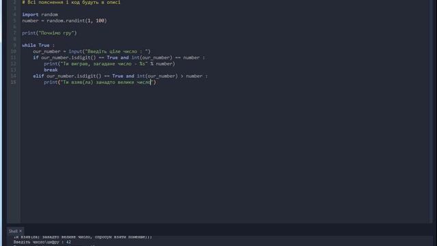Click the 'while True :' line
Image resolution: width=437 pixels, height=246 pixels.
coord(38,45)
